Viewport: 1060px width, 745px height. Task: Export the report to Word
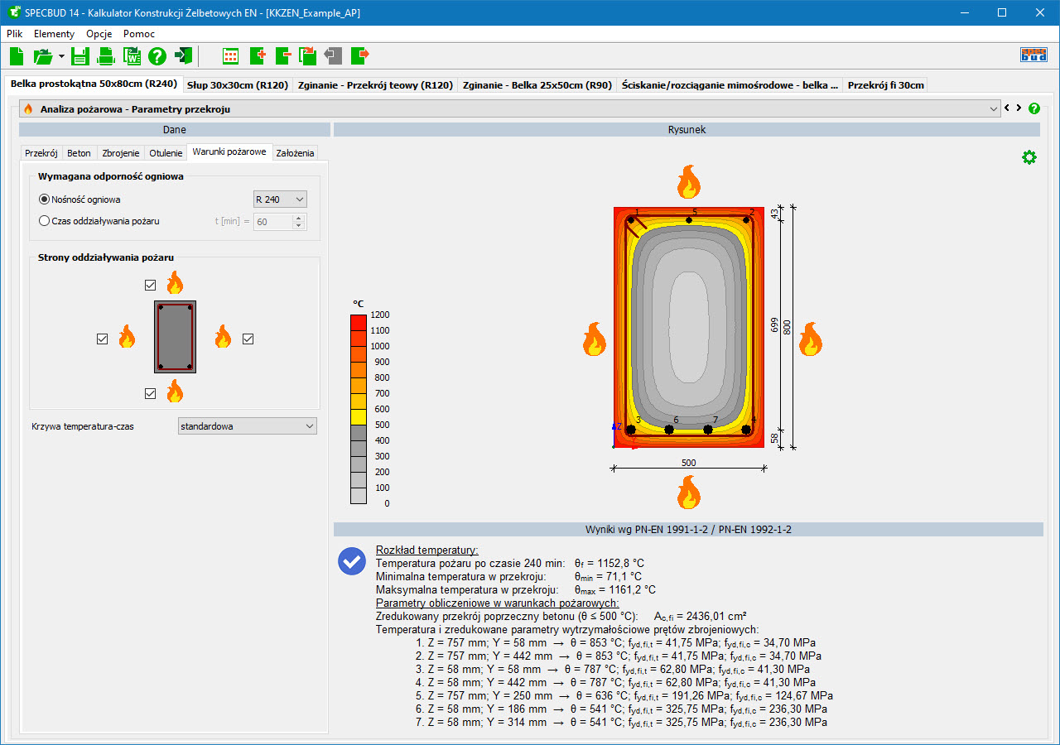[x=132, y=56]
